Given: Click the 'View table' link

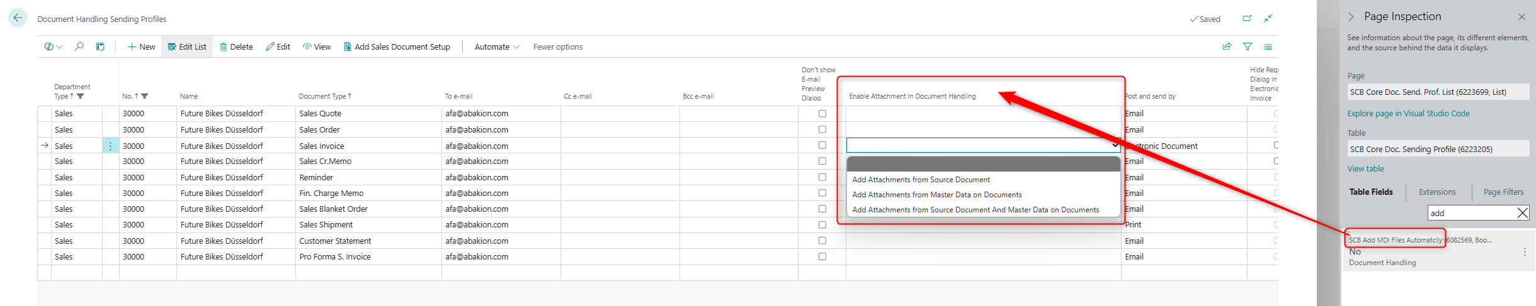Looking at the screenshot, I should click(1365, 169).
